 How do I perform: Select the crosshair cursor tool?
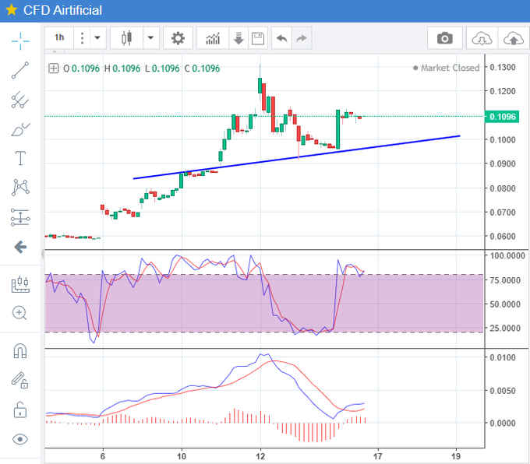click(20, 41)
